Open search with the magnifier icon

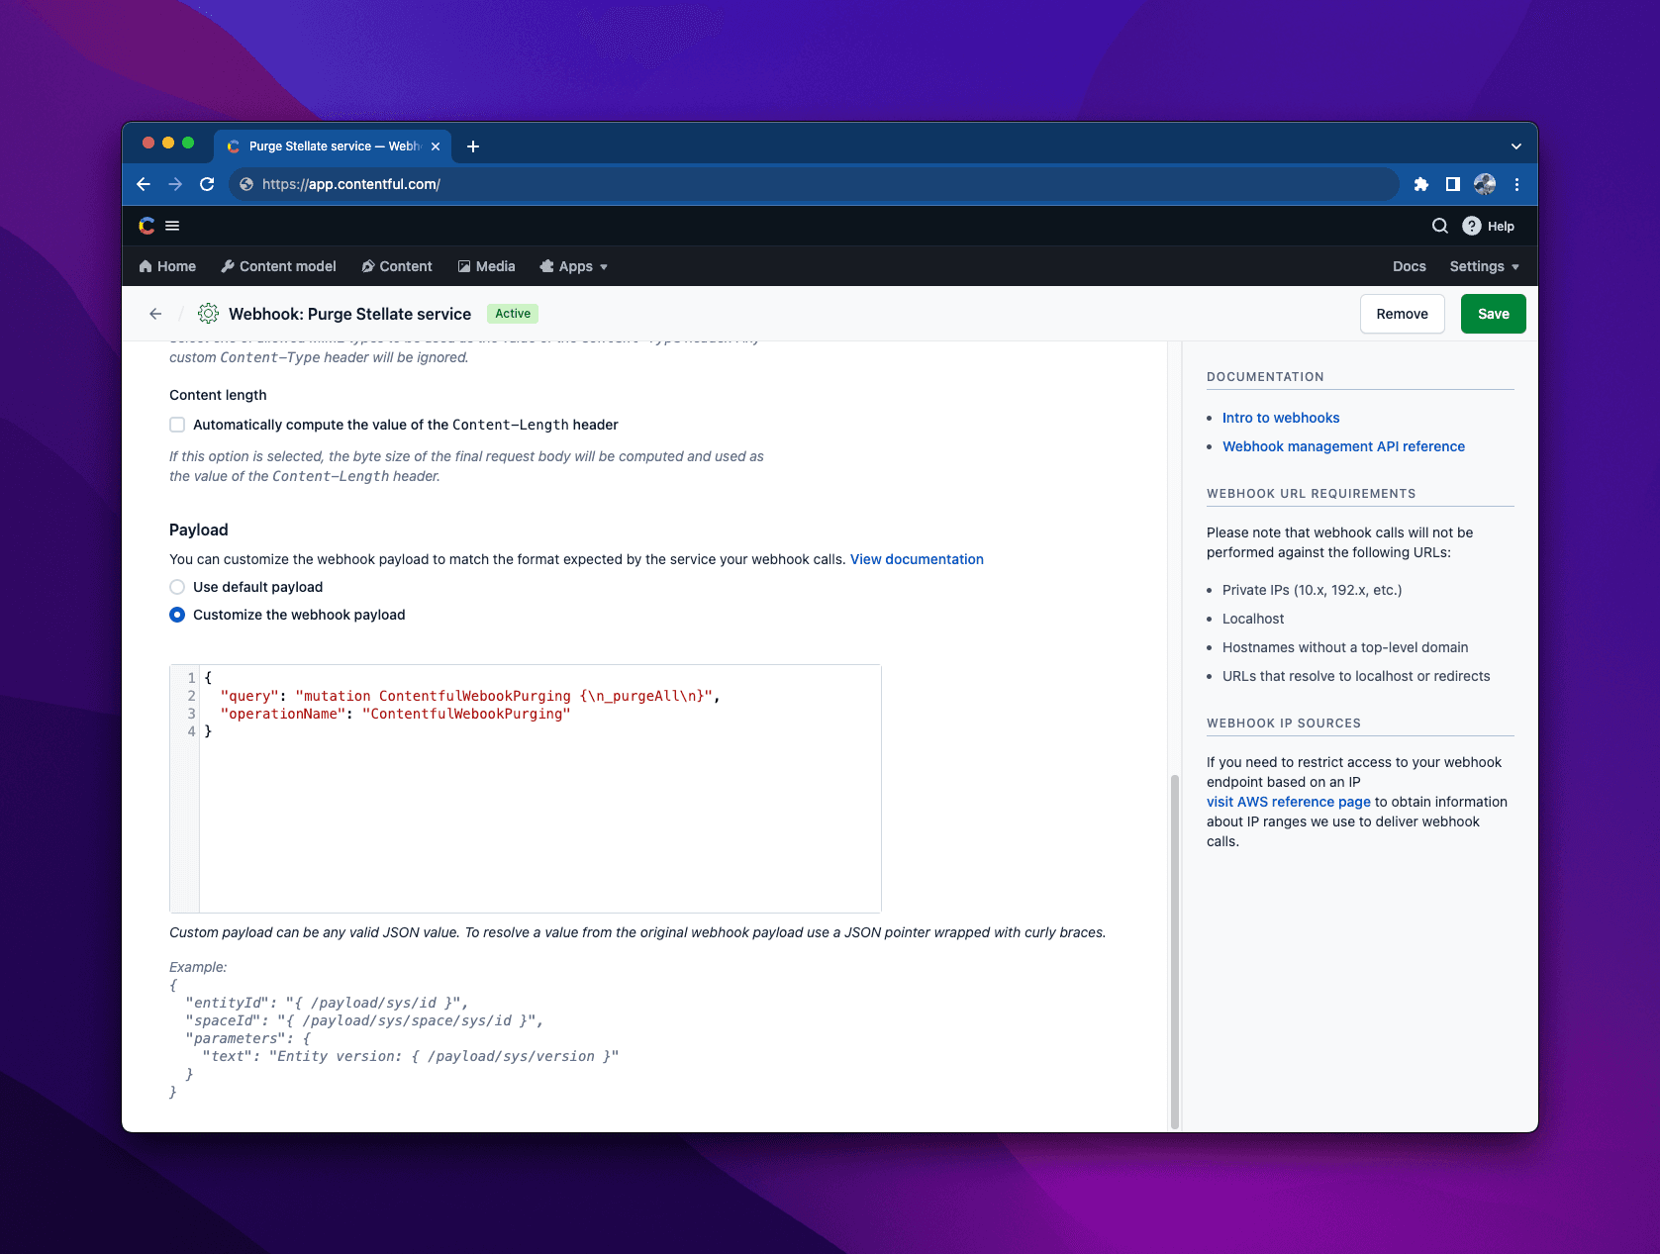click(x=1440, y=226)
